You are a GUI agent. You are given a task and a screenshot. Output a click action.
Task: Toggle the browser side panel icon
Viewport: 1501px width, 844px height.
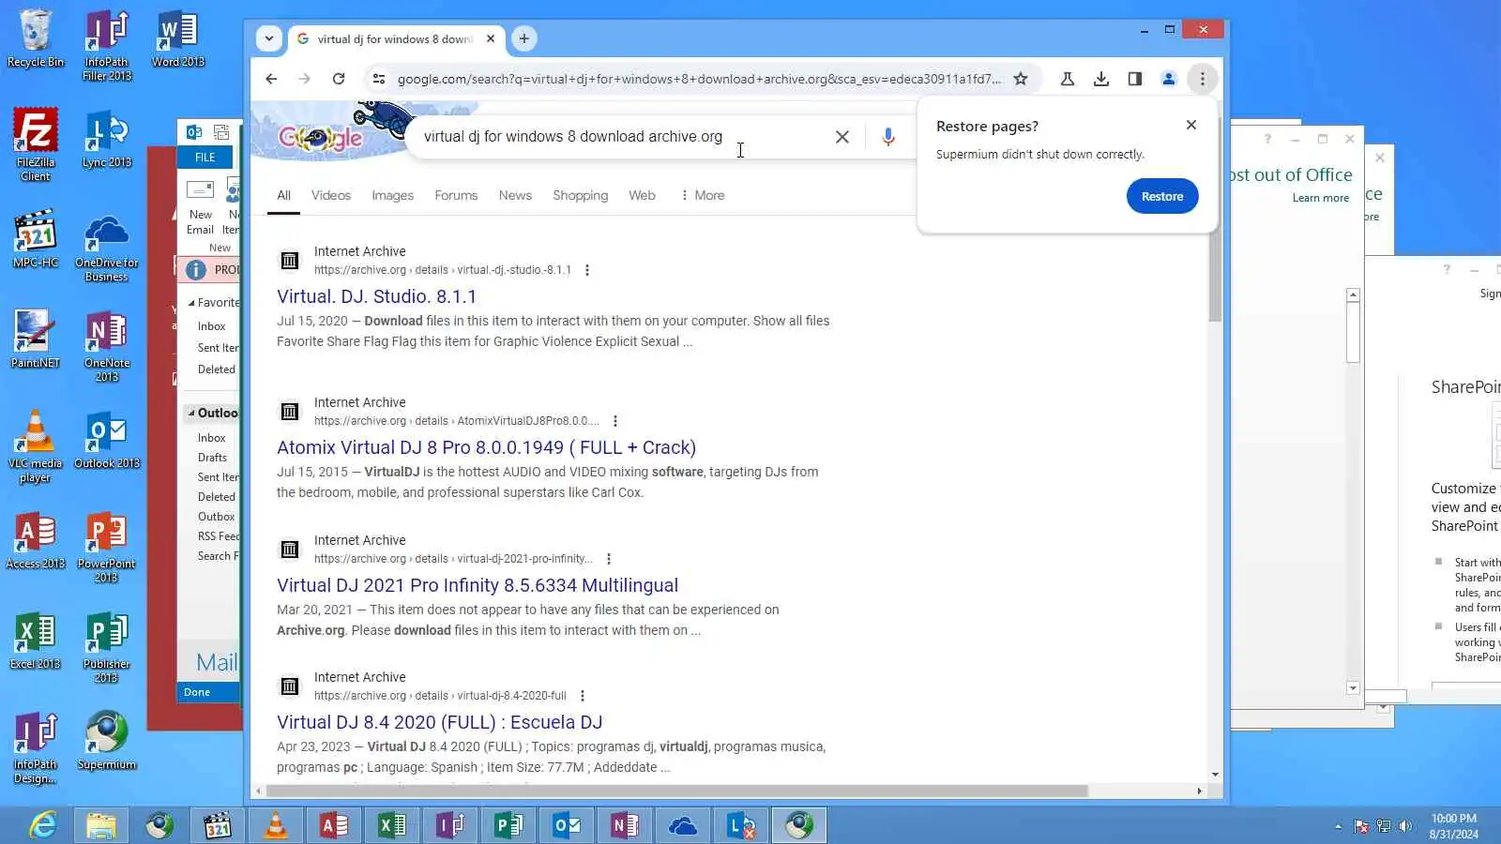[x=1135, y=79]
